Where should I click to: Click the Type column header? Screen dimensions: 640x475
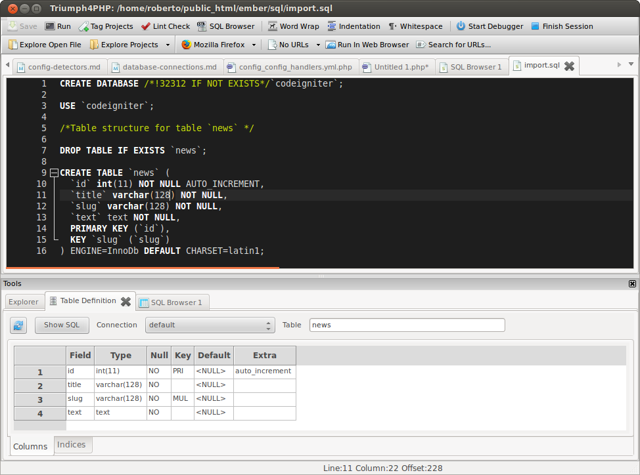point(120,355)
